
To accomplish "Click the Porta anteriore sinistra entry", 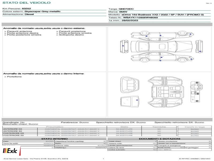I will point(74,33).
